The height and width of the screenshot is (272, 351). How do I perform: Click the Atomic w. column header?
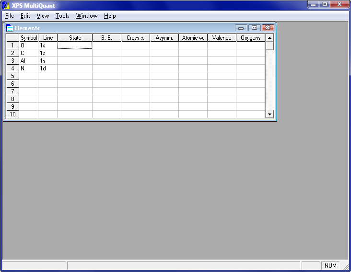pyautogui.click(x=193, y=38)
